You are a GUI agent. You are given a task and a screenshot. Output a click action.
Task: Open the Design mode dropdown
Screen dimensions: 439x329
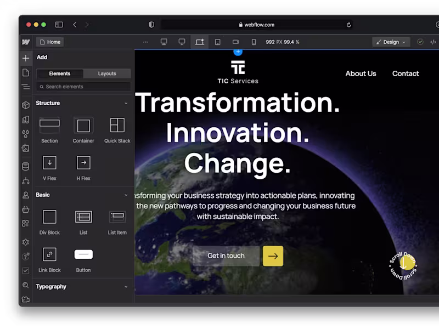coord(391,42)
